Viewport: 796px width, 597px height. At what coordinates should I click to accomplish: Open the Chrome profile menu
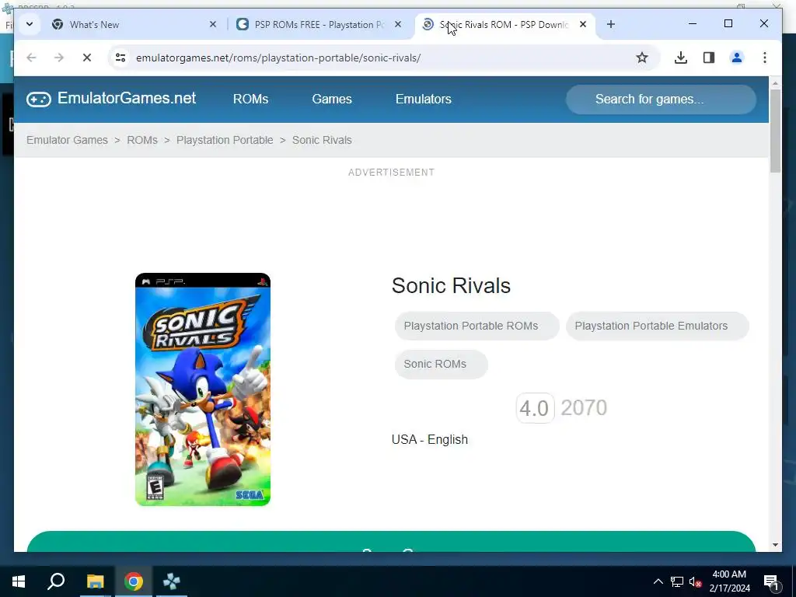(x=737, y=58)
